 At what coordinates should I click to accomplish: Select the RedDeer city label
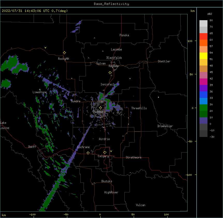pyautogui.click(x=114, y=66)
